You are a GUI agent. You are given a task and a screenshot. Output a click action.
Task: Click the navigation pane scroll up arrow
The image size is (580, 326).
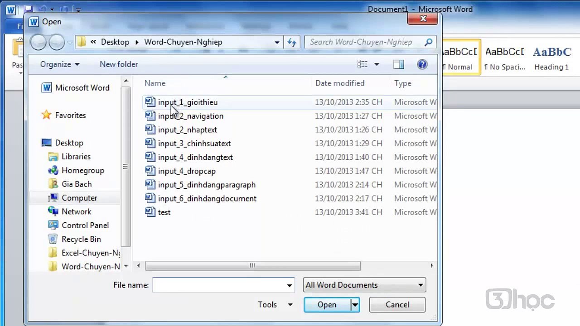pyautogui.click(x=126, y=81)
